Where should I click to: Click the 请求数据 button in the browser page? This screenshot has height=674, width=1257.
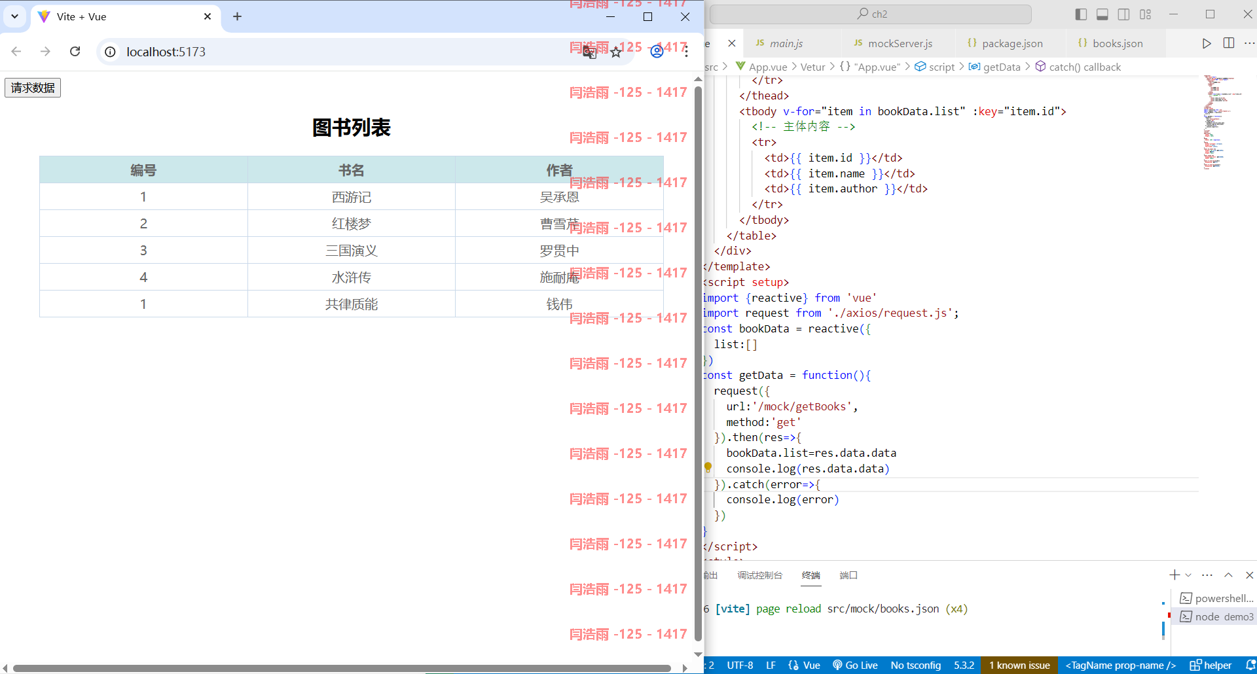click(33, 88)
